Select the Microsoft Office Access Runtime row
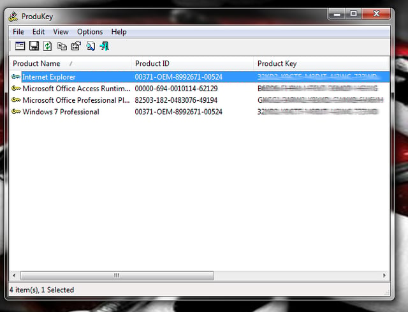The height and width of the screenshot is (312, 408). [200, 89]
